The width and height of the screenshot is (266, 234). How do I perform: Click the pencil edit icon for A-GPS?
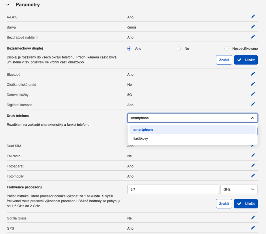coord(253,17)
